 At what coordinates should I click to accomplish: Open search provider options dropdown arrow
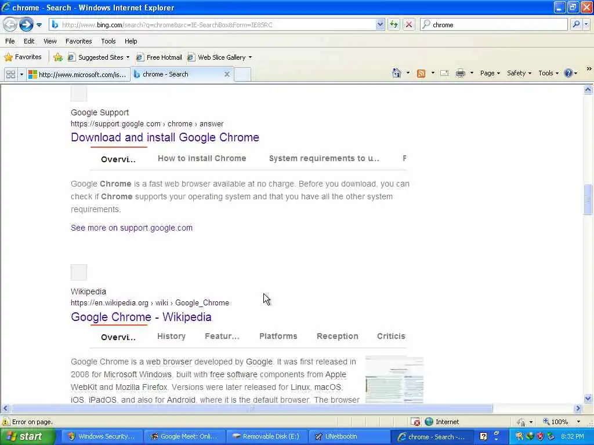(586, 24)
